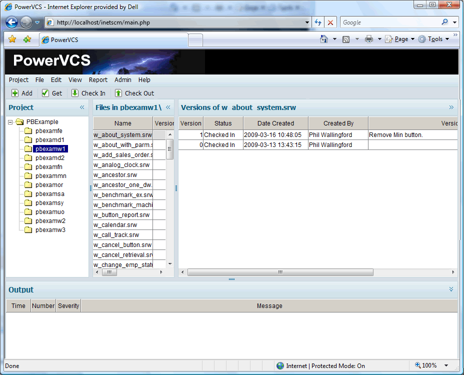
Task: Click the Add to Favorites icon
Action: (27, 39)
